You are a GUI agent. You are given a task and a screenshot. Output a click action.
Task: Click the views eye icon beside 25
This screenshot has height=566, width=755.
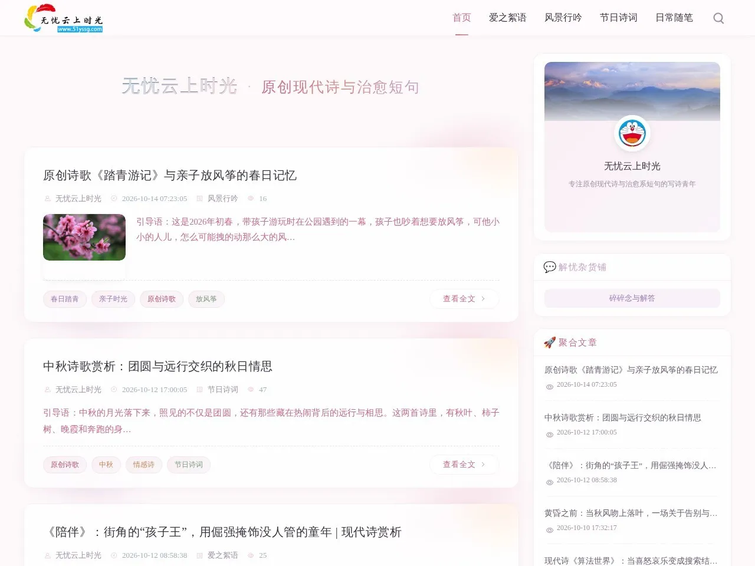251,555
